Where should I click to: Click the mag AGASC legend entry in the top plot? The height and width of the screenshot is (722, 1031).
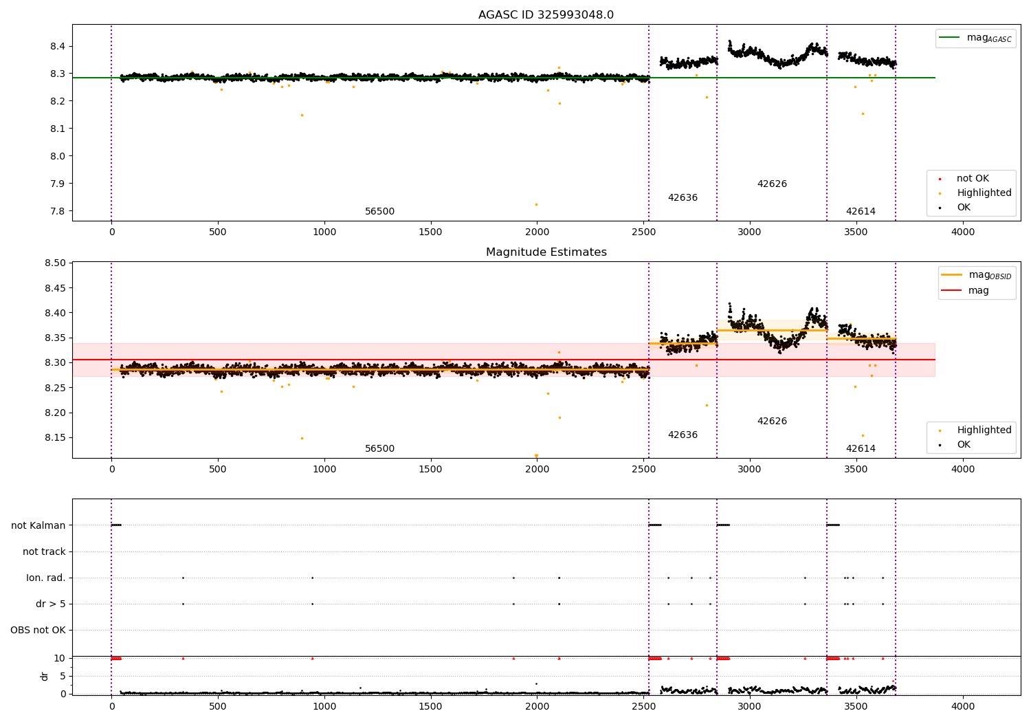[x=975, y=38]
